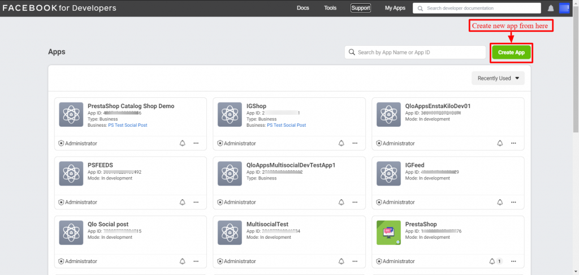579x275 pixels.
Task: Open three-dot menu on QloAppsEnstaKiloDev01 card
Action: pyautogui.click(x=513, y=143)
